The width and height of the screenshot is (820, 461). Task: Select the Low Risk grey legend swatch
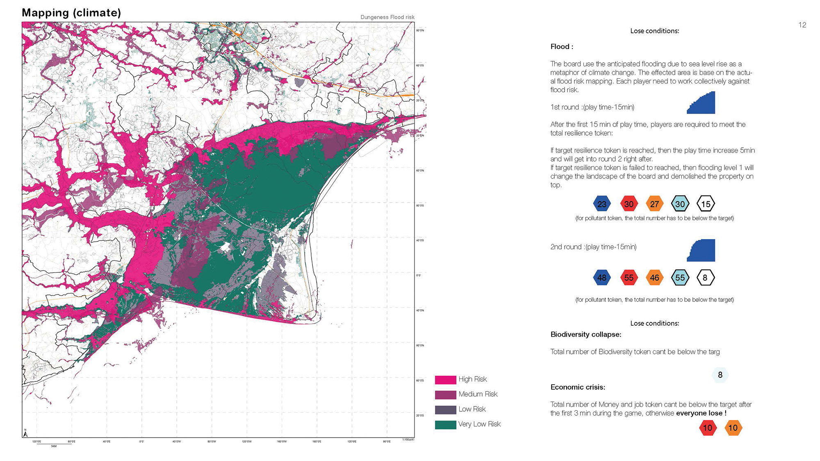(x=445, y=410)
